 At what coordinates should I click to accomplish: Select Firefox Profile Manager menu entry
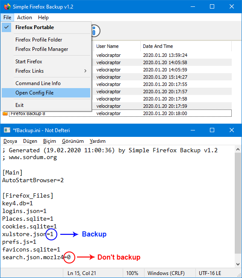(46, 49)
